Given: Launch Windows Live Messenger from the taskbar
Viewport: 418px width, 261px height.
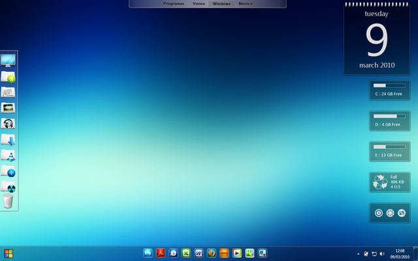Looking at the screenshot, I should [249, 253].
